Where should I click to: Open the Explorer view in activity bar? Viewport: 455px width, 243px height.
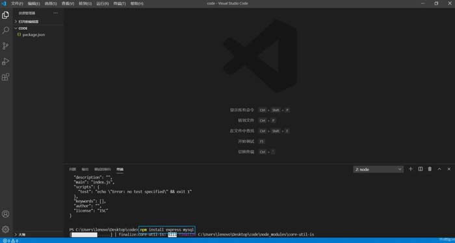5,15
